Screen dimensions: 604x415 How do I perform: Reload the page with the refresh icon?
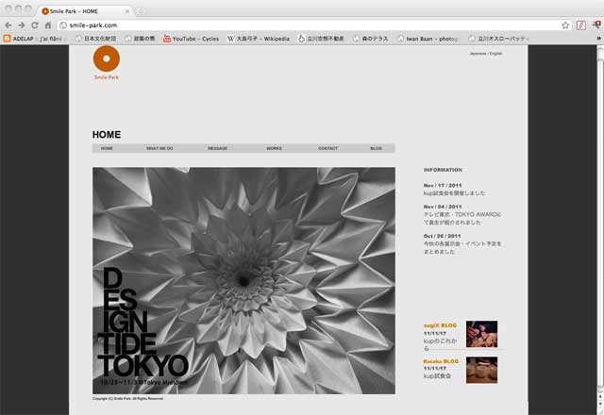click(x=35, y=25)
